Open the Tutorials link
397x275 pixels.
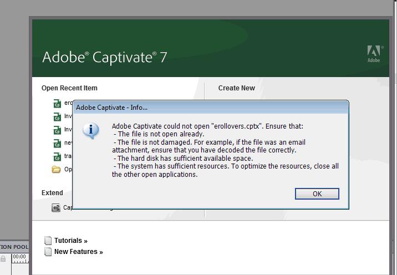70,240
